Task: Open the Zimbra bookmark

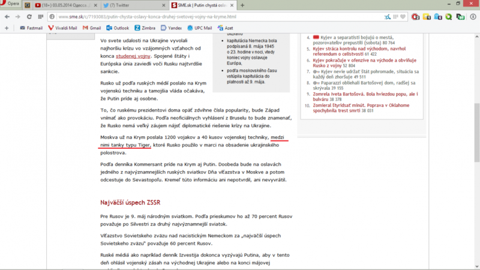Action: 145,28
